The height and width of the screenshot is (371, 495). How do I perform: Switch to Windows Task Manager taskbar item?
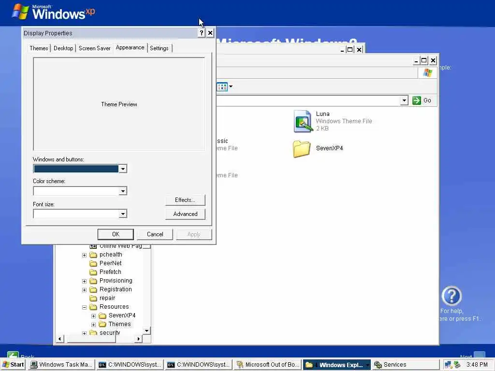[x=61, y=365]
